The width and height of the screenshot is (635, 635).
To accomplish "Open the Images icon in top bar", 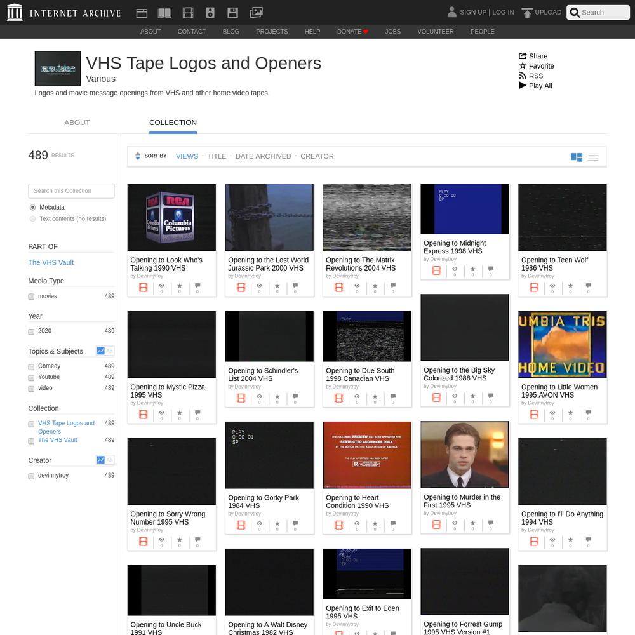I will pyautogui.click(x=256, y=13).
